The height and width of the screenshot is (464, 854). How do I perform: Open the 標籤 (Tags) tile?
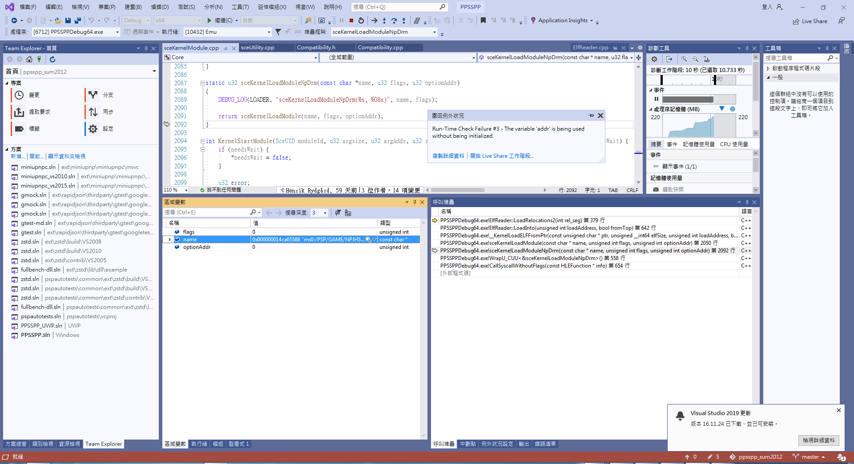[x=47, y=129]
